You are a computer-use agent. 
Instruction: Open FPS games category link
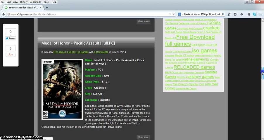(x=60, y=52)
